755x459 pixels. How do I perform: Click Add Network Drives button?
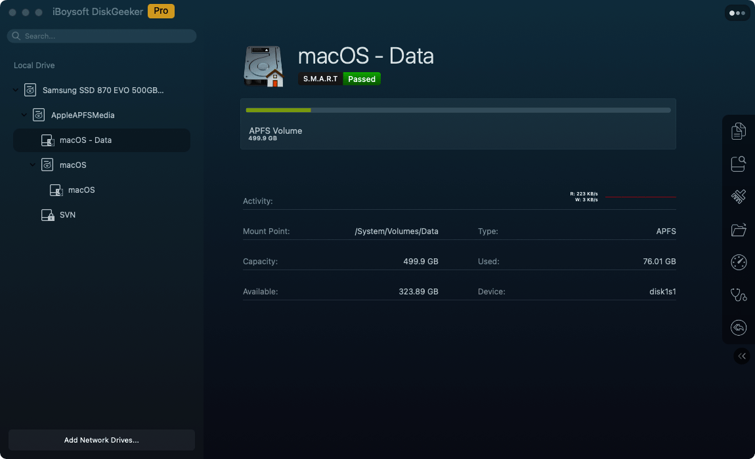102,440
